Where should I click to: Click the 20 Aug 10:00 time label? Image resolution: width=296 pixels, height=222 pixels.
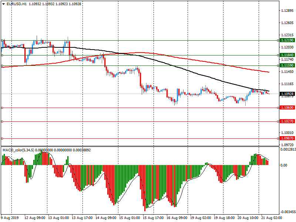point(248,218)
